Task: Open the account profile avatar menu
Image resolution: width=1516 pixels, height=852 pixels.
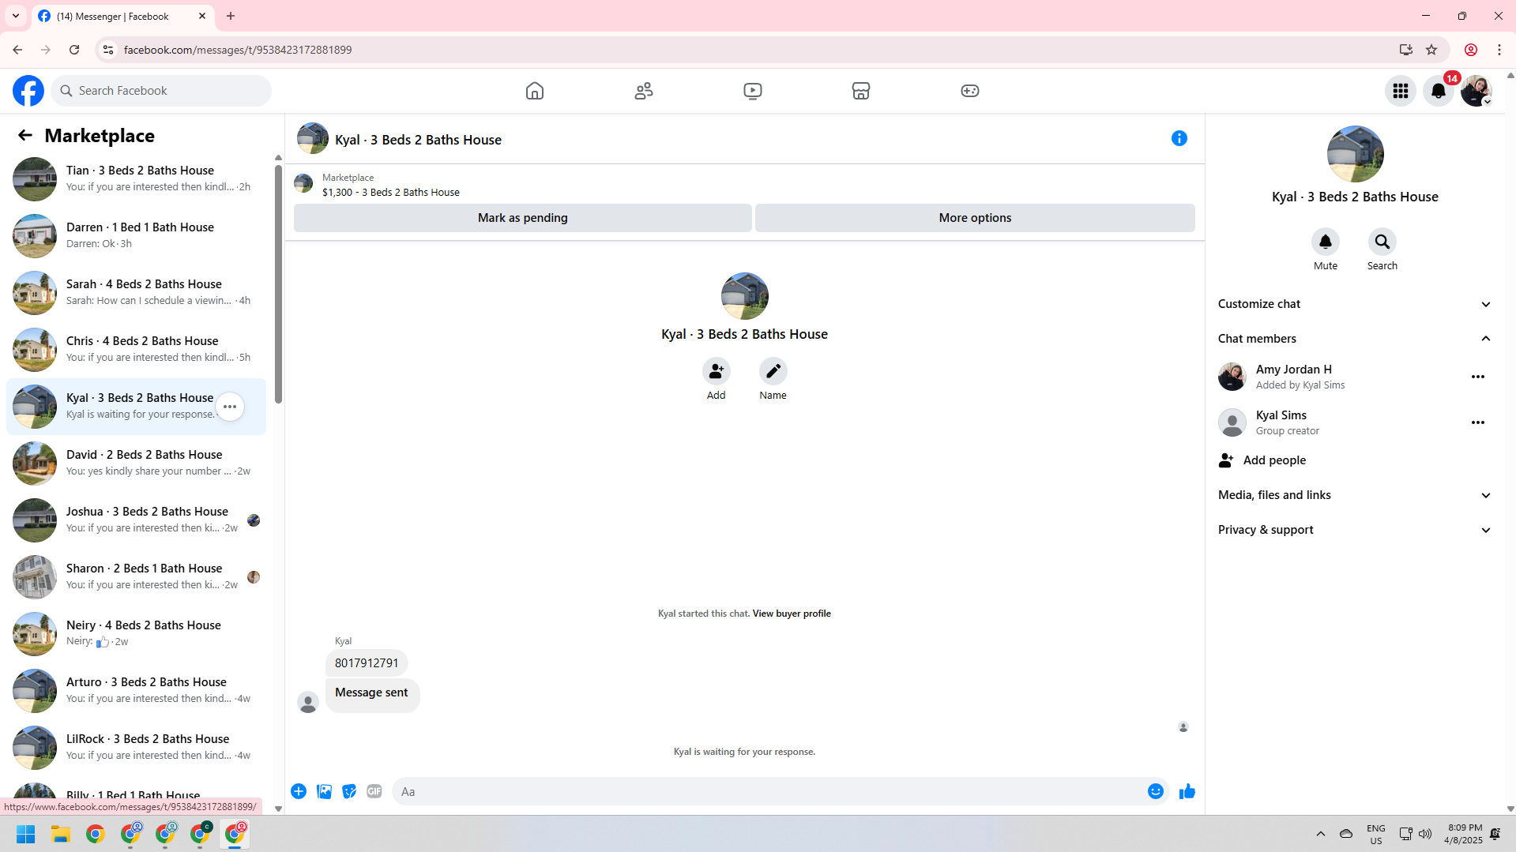Action: [1476, 91]
